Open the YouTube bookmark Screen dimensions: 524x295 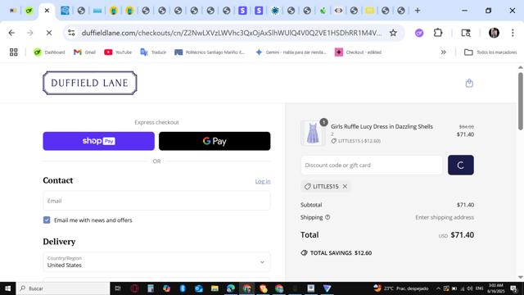[118, 52]
